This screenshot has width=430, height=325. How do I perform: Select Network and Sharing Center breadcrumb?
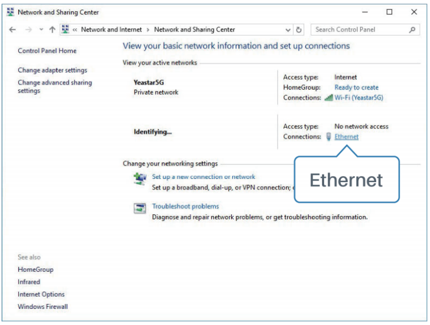pos(194,29)
